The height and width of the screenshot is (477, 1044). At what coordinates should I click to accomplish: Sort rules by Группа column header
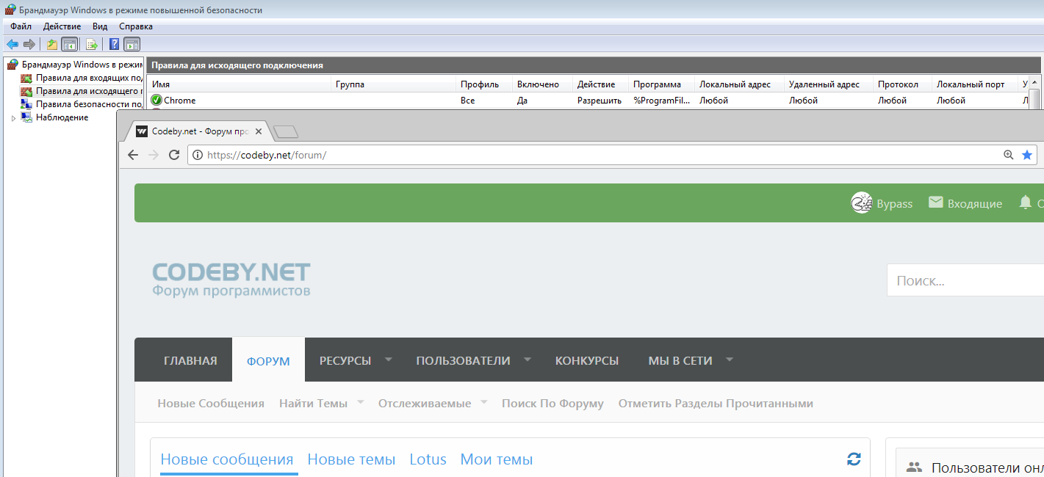[393, 84]
